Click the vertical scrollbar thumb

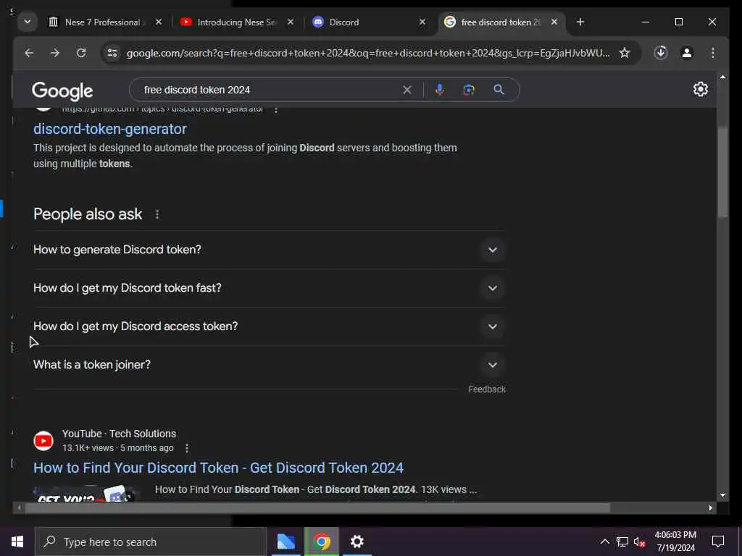point(722,172)
